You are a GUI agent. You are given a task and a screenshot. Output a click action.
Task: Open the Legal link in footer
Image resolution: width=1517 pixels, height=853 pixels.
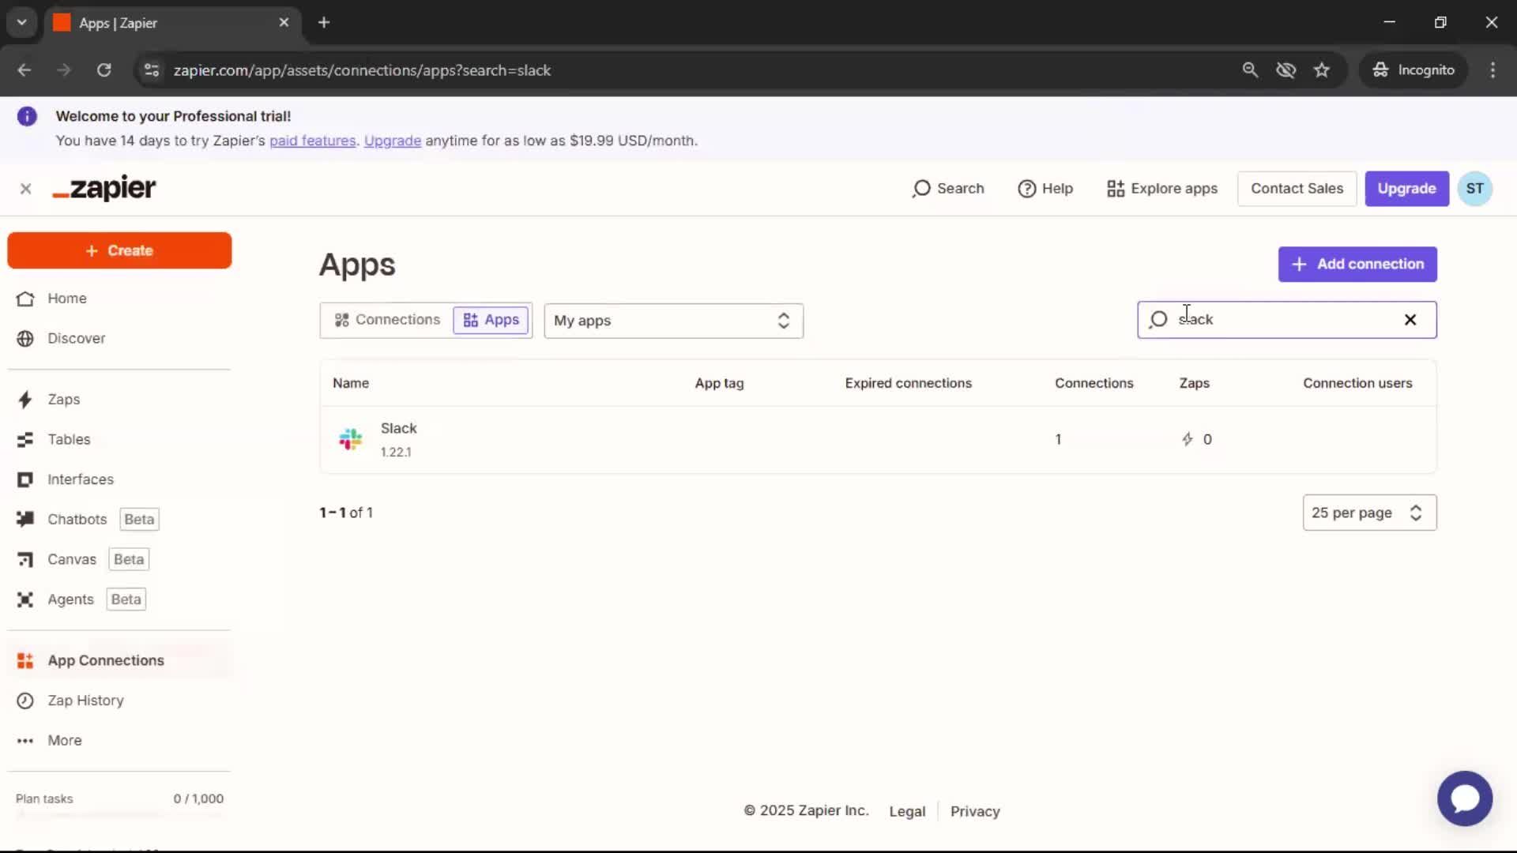[x=906, y=811]
